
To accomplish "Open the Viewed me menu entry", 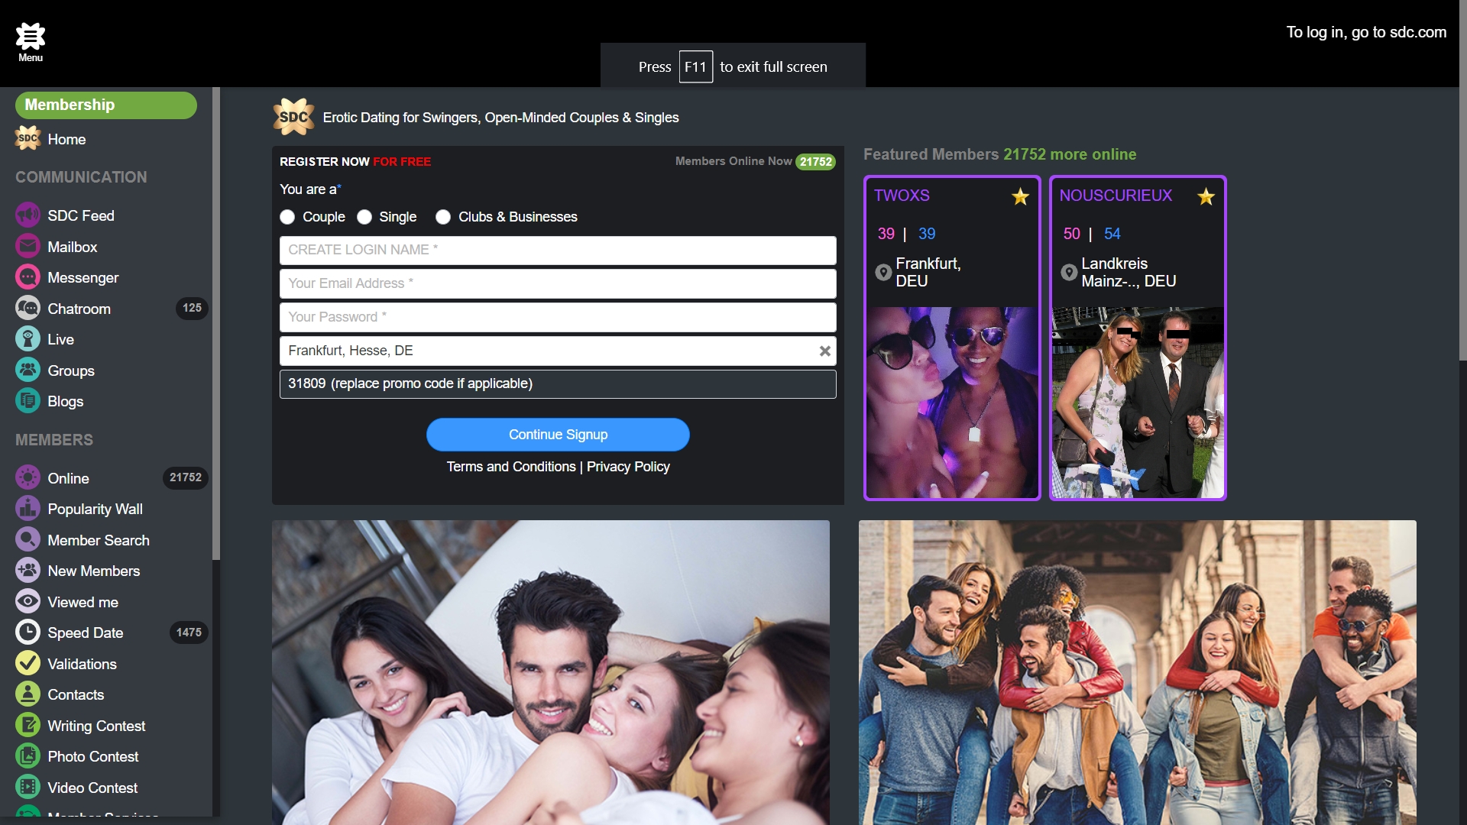I will pos(83,602).
